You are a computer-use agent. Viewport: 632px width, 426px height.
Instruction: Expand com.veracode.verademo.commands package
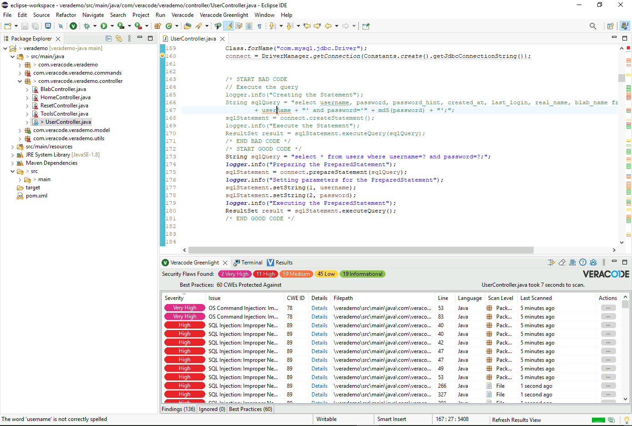(x=20, y=73)
